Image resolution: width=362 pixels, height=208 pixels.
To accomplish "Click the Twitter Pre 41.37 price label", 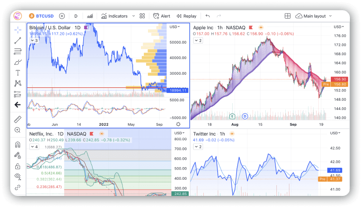I will (x=330, y=179).
